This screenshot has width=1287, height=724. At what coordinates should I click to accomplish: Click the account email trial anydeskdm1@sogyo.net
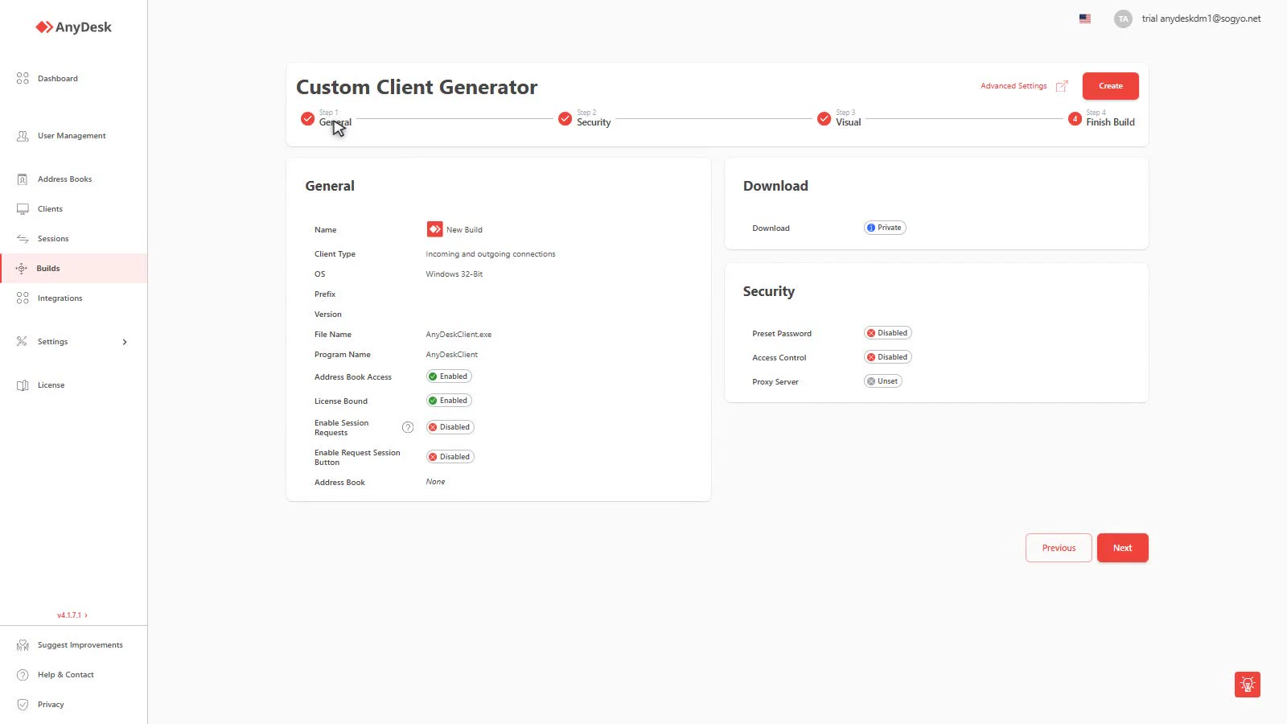[x=1201, y=19]
